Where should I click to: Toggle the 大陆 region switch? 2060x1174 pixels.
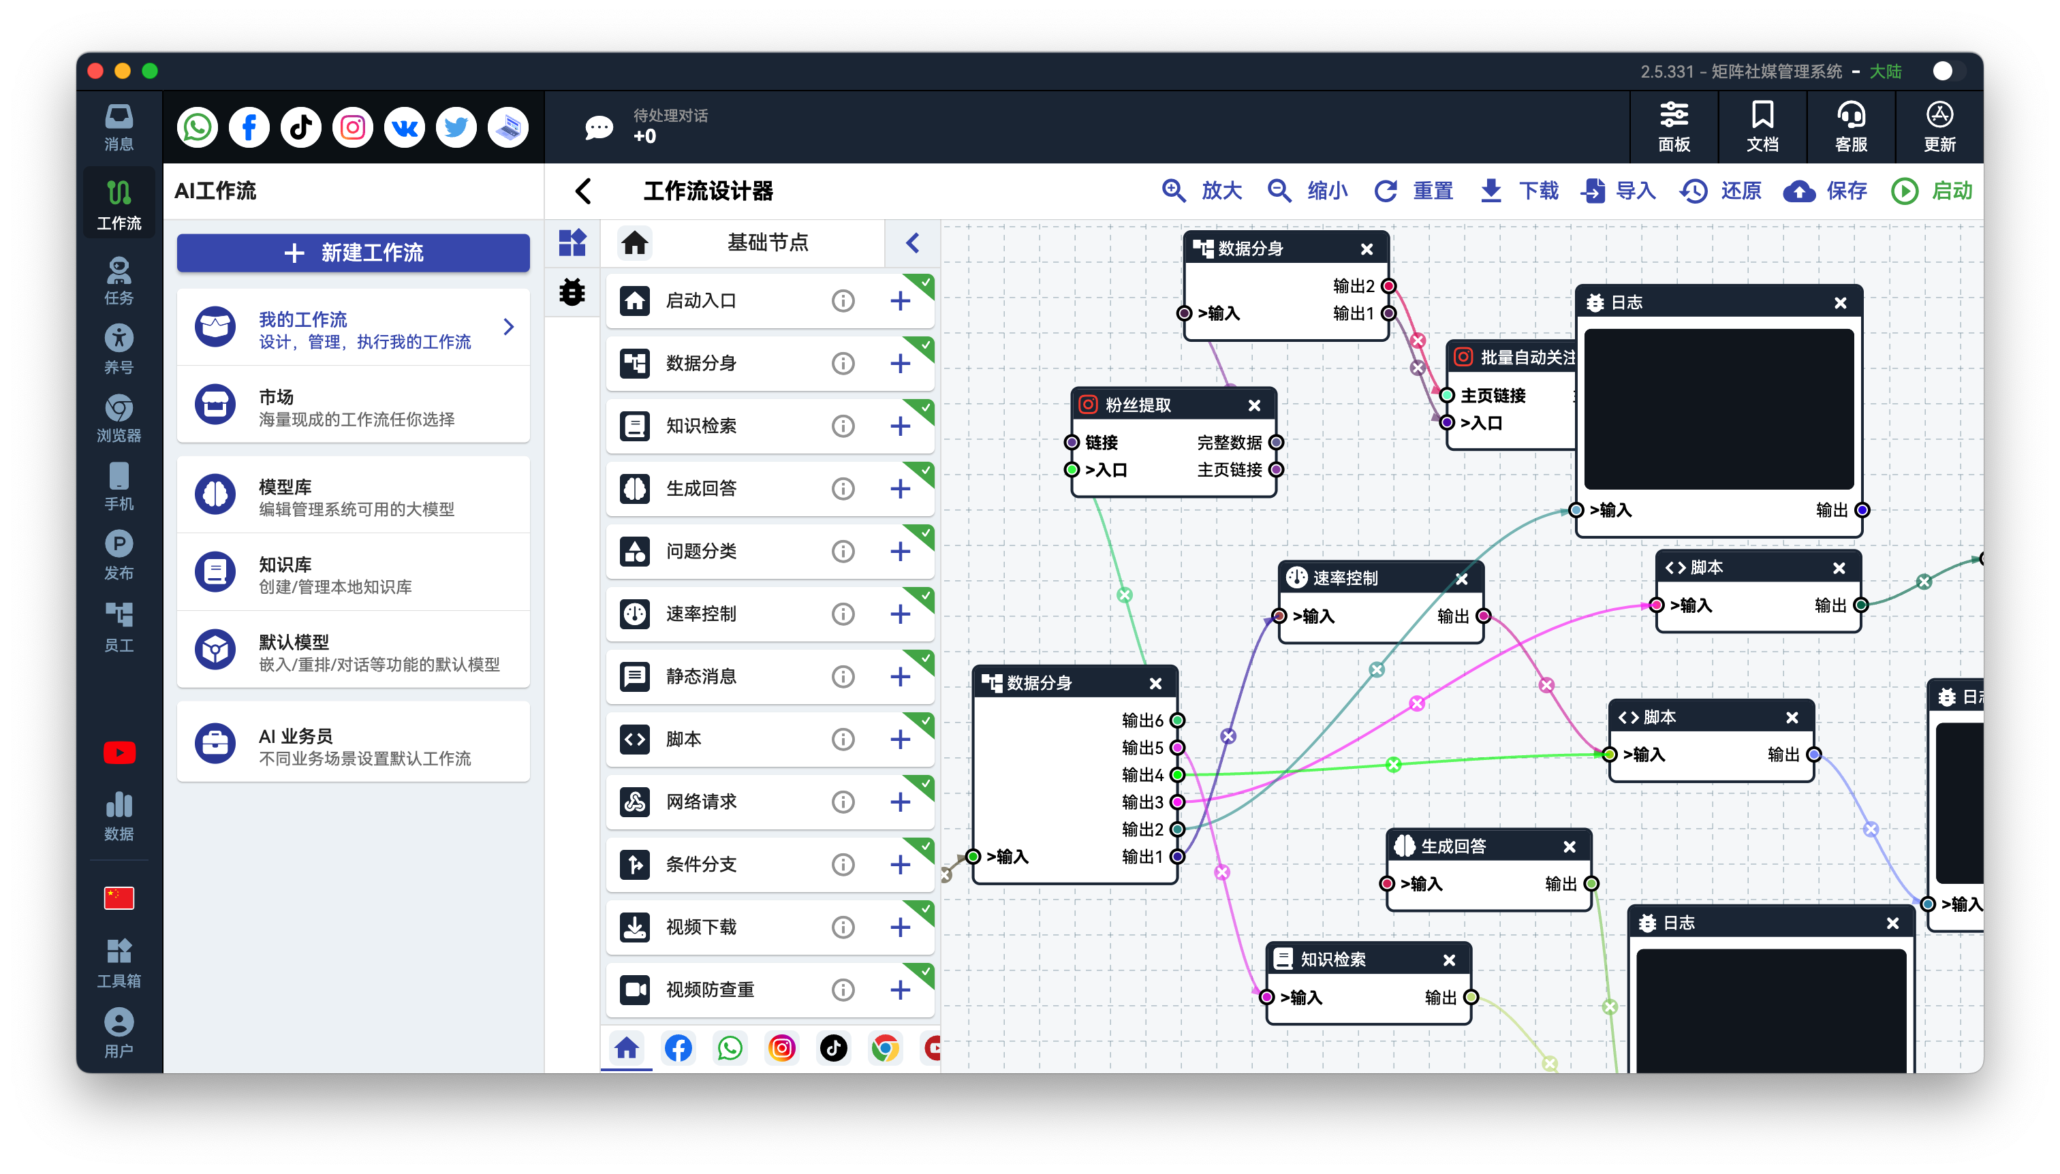(x=1947, y=71)
